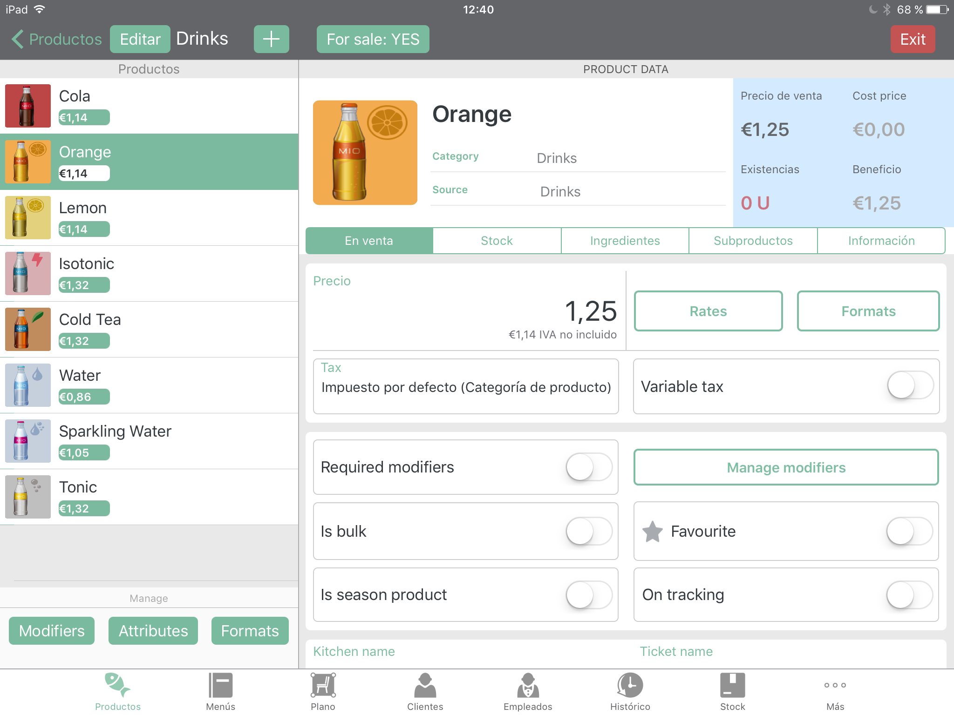Click the Rates button
Screen dimensions: 954x715
708,311
